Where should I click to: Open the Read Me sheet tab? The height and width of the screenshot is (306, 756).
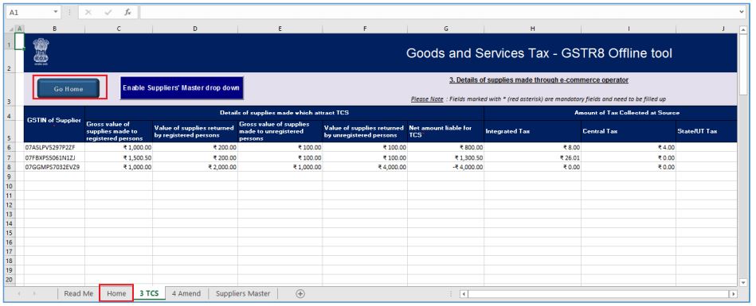[79, 293]
